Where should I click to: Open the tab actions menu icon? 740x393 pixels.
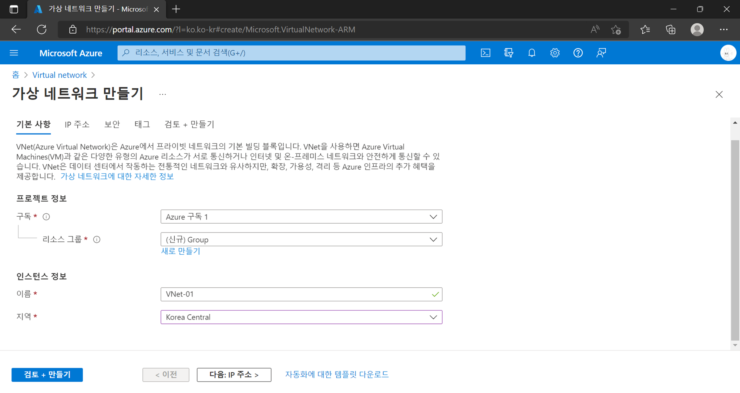tap(14, 9)
